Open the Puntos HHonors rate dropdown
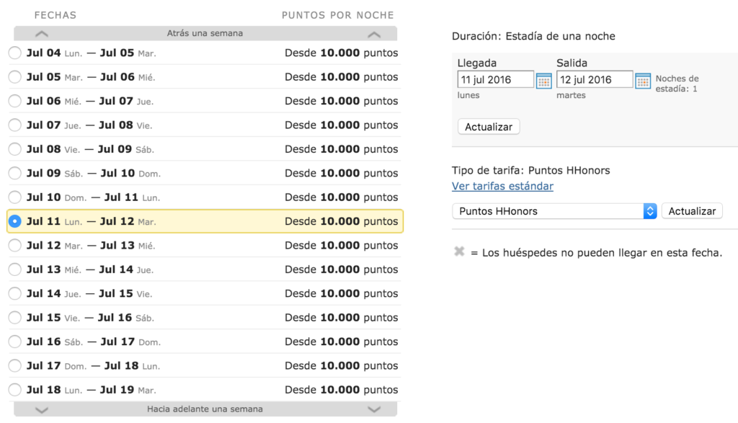Image resolution: width=738 pixels, height=423 pixels. point(554,211)
